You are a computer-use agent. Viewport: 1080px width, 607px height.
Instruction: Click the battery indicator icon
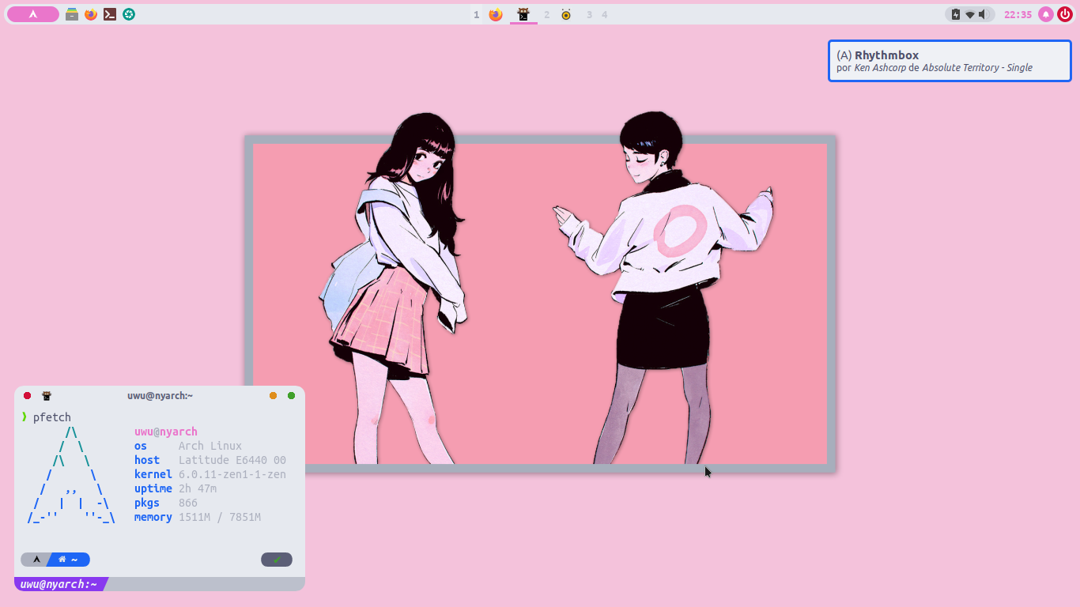[x=954, y=13]
